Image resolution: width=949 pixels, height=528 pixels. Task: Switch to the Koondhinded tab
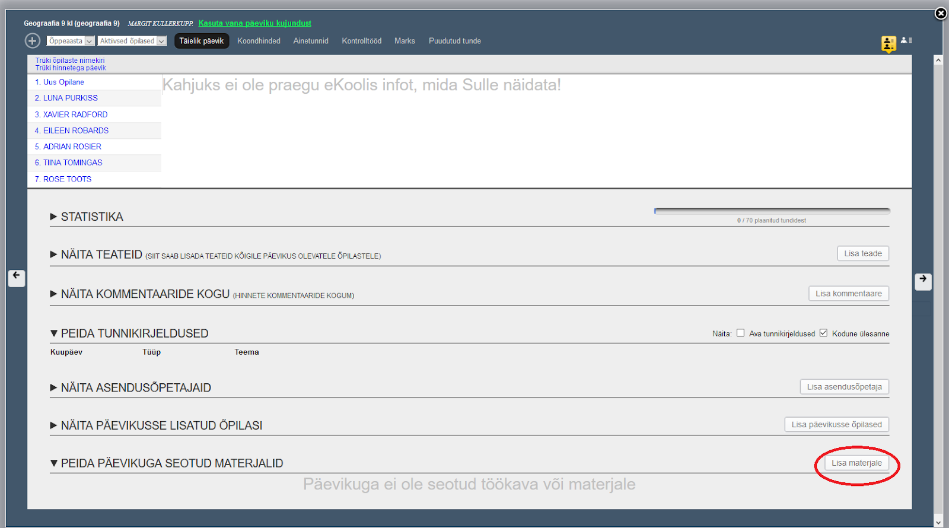click(x=259, y=41)
